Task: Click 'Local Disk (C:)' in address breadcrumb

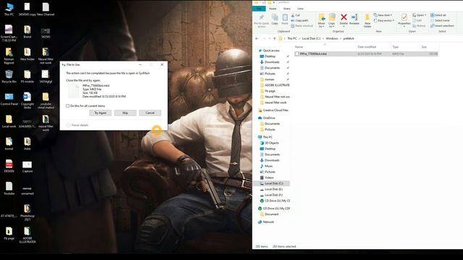Action: 311,38
